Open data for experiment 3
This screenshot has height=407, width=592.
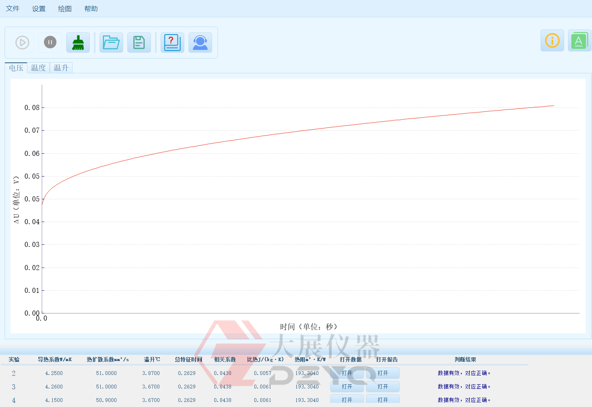[347, 387]
